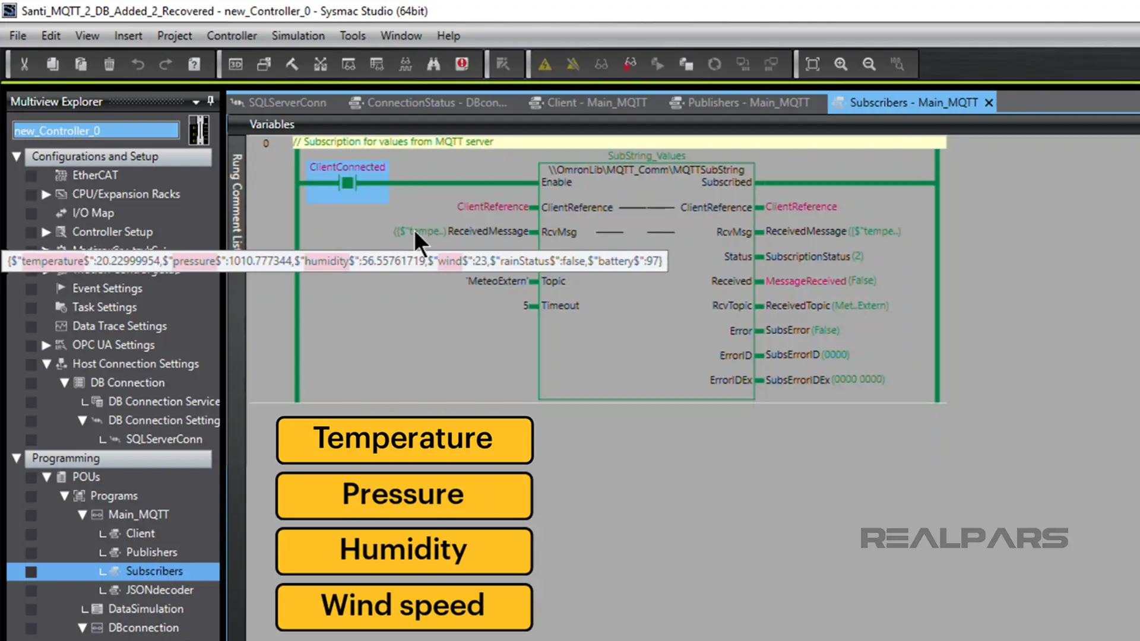The height and width of the screenshot is (641, 1140).
Task: Click the checkbox beside Subscribers tree item
Action: click(x=31, y=572)
